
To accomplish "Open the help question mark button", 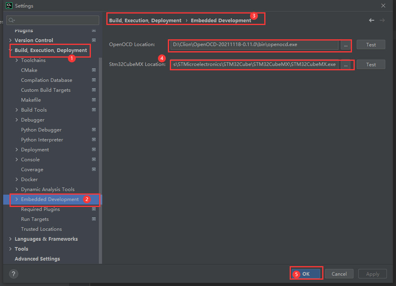I will 13,274.
